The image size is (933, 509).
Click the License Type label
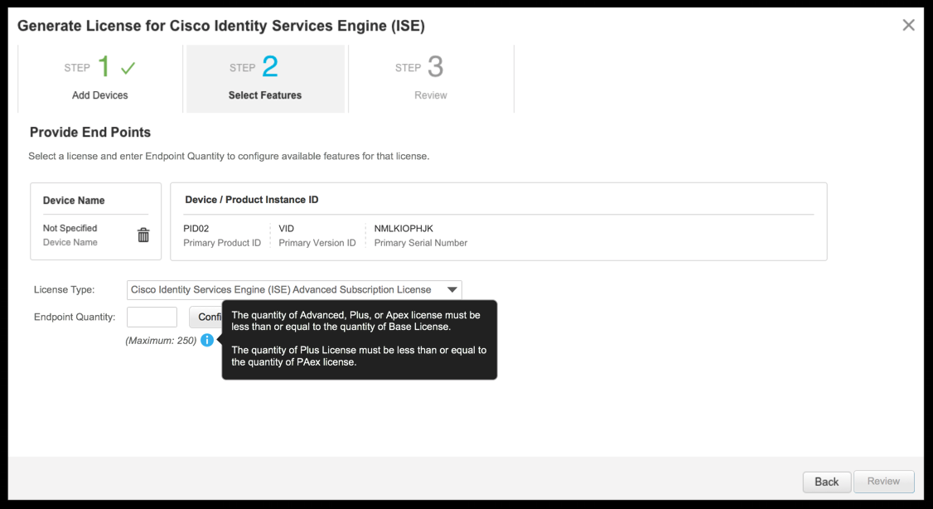(65, 290)
